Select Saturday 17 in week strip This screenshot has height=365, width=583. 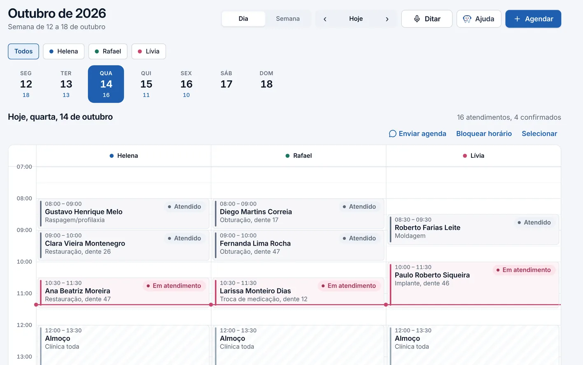click(226, 84)
